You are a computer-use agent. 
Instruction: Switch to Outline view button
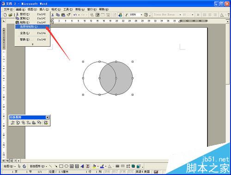tap(15, 161)
